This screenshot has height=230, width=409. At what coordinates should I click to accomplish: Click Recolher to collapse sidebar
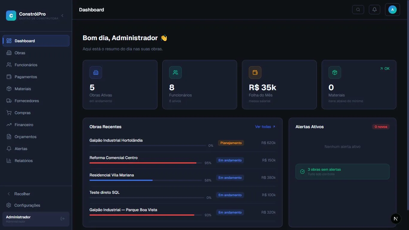(36, 194)
